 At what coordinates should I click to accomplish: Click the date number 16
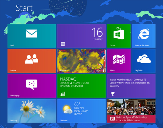97,32
